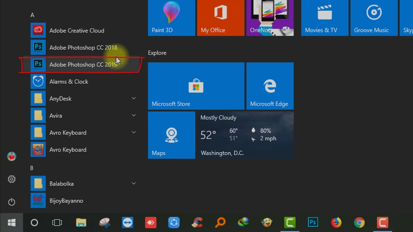The height and width of the screenshot is (232, 413).
Task: Open Settings via the gear icon
Action: coord(12,179)
